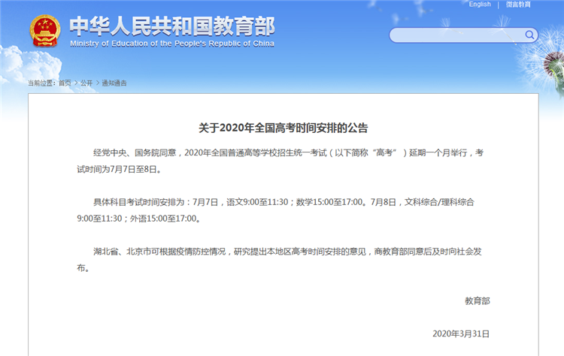Image resolution: width=564 pixels, height=356 pixels.
Task: Open 公开 in the breadcrumb
Action: click(86, 83)
